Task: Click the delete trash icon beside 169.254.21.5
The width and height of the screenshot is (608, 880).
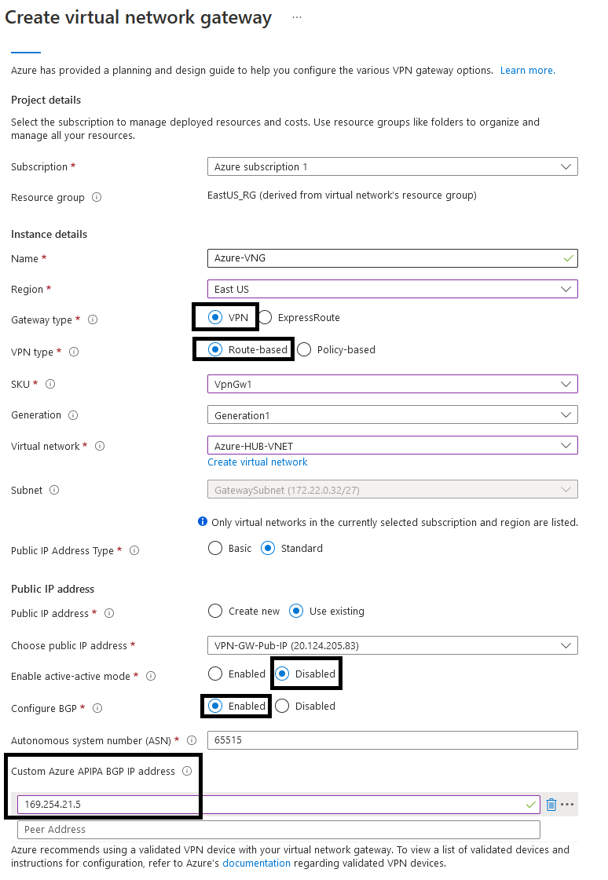Action: tap(551, 805)
